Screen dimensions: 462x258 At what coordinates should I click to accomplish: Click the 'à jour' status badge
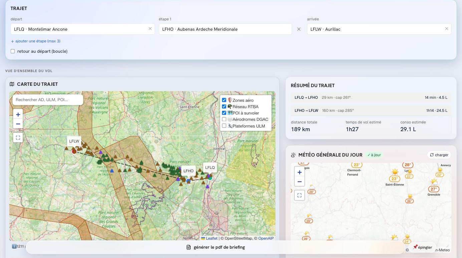(x=374, y=155)
